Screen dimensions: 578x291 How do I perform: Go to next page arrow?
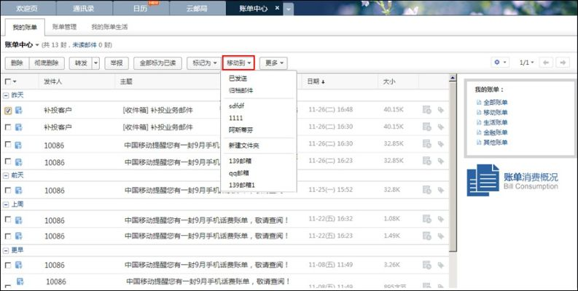coord(563,63)
